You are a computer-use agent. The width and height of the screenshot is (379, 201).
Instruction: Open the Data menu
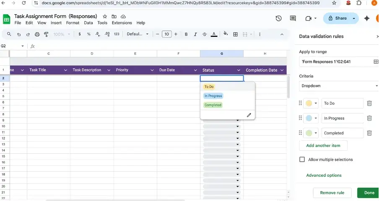(88, 23)
